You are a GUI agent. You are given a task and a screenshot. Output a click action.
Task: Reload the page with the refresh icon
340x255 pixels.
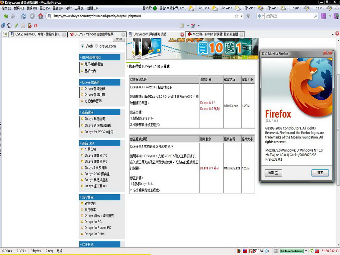coord(24,16)
